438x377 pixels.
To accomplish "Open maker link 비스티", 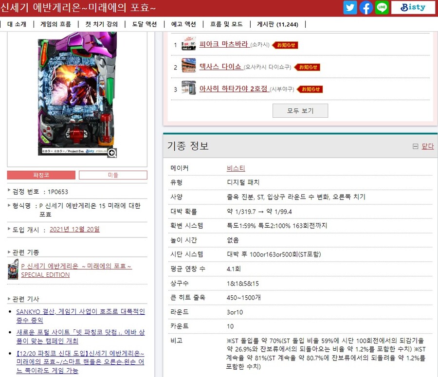I will click(x=236, y=168).
